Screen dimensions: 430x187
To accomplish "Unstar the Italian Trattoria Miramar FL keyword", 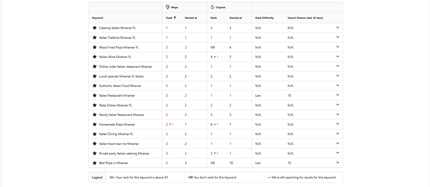I will point(95,38).
